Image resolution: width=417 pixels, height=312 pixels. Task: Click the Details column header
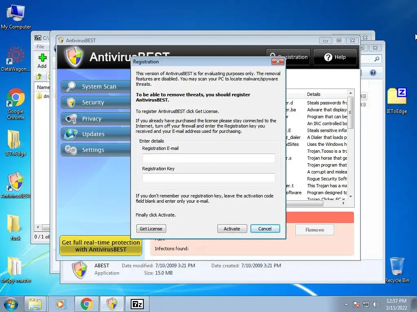pos(325,94)
